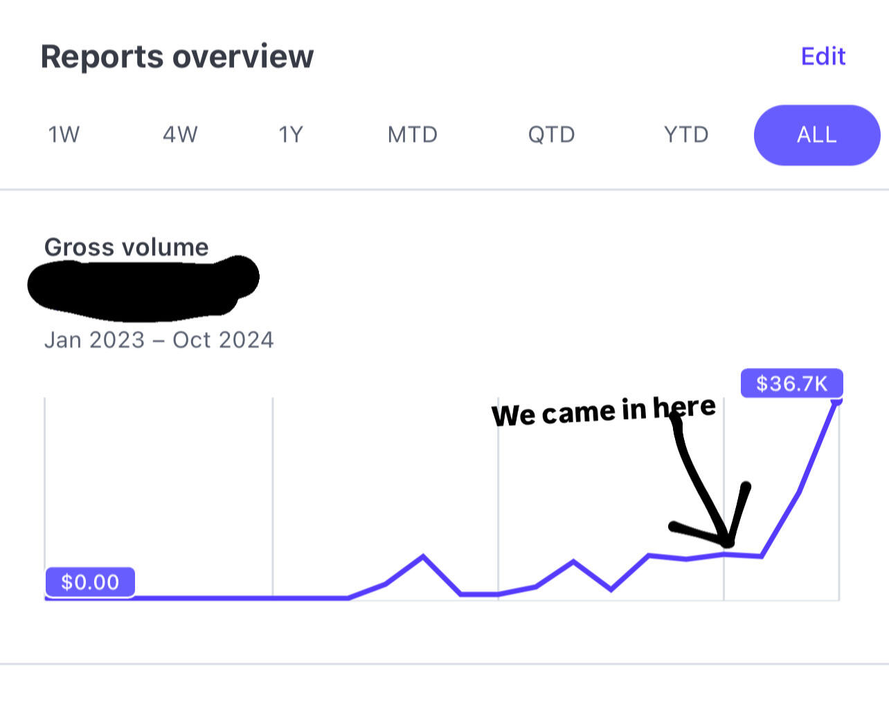Click the blacked-out gross volume amount
Viewport: 889px width, 704px height.
click(143, 287)
